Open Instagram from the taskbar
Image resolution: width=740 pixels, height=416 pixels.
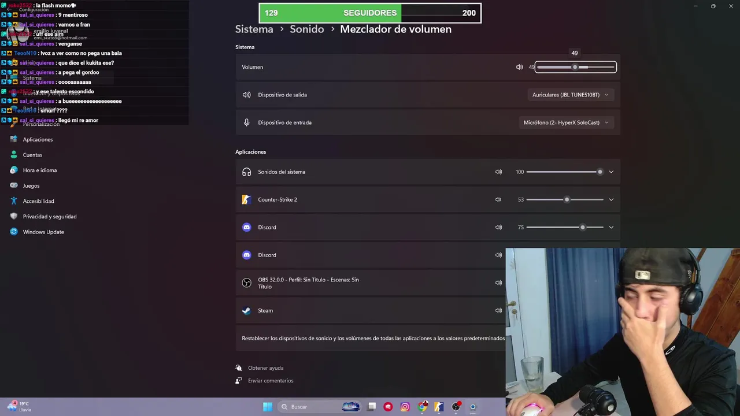click(x=405, y=407)
